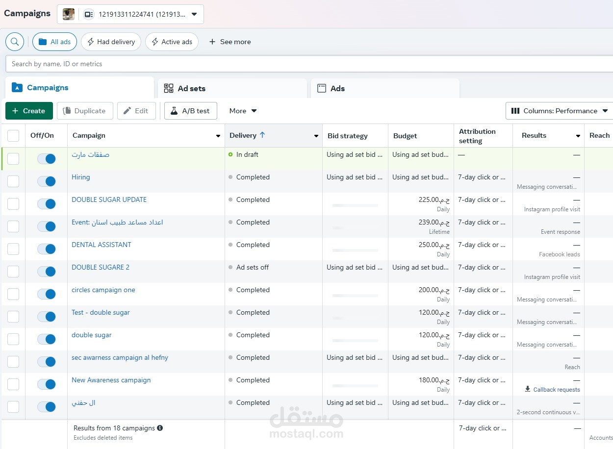
Task: Click the Bid strategy column header
Action: click(x=348, y=136)
